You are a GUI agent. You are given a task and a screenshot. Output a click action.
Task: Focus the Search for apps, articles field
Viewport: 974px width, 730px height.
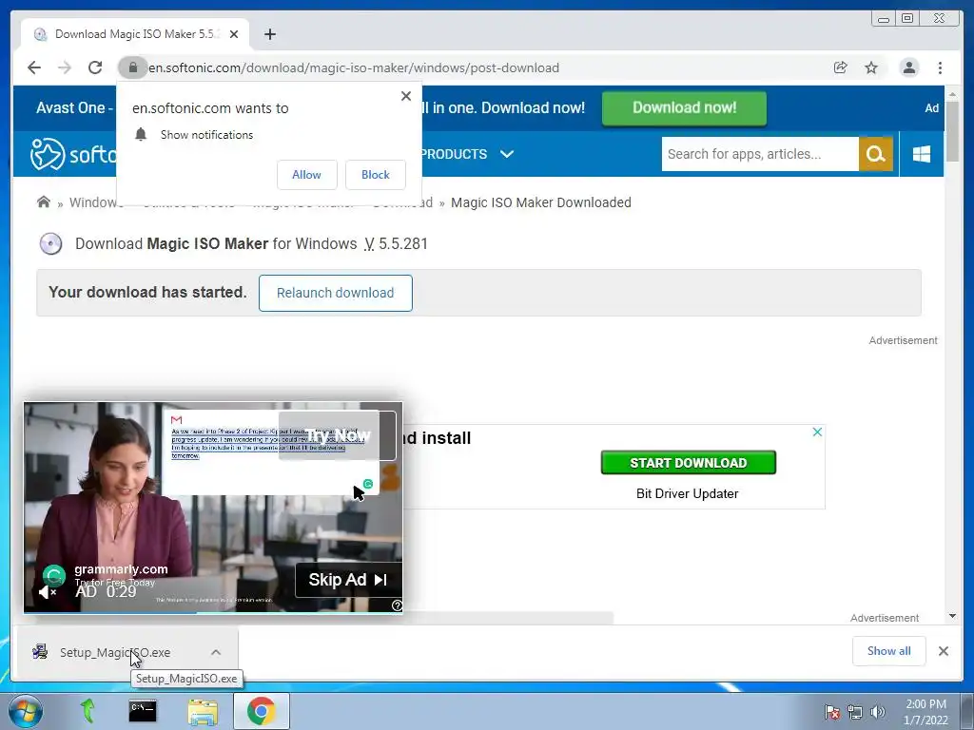coord(760,154)
